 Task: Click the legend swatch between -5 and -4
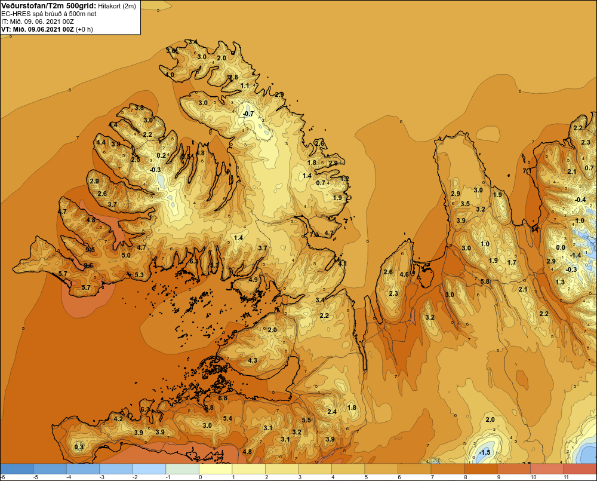coord(50,469)
